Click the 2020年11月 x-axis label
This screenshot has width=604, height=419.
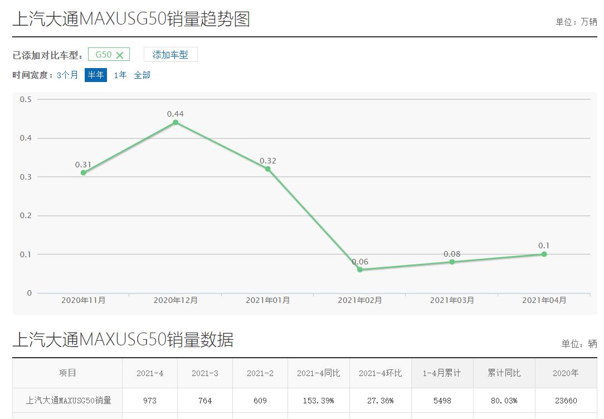(x=83, y=300)
